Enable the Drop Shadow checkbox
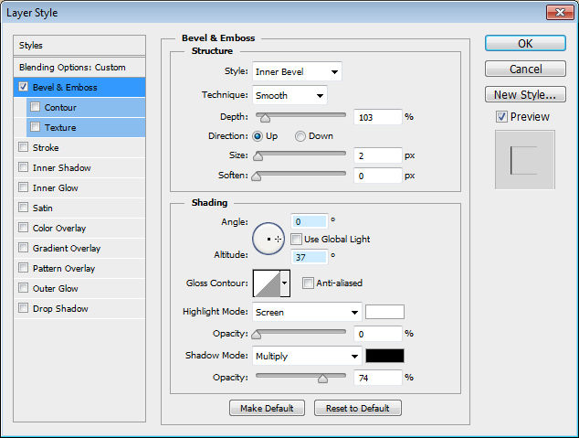The width and height of the screenshot is (579, 438). 23,309
